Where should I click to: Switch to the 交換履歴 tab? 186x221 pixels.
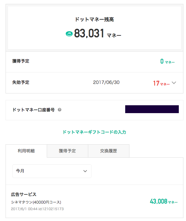(x=109, y=151)
